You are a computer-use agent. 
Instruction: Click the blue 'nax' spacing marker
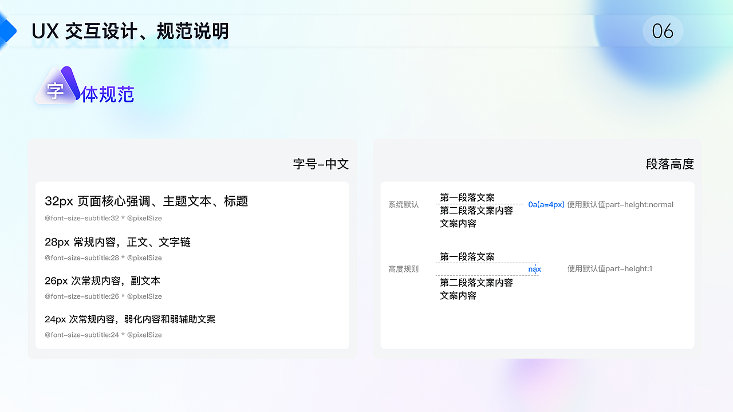coord(535,269)
